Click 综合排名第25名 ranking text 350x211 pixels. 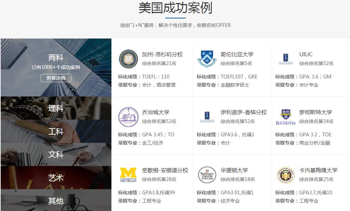coord(316,179)
